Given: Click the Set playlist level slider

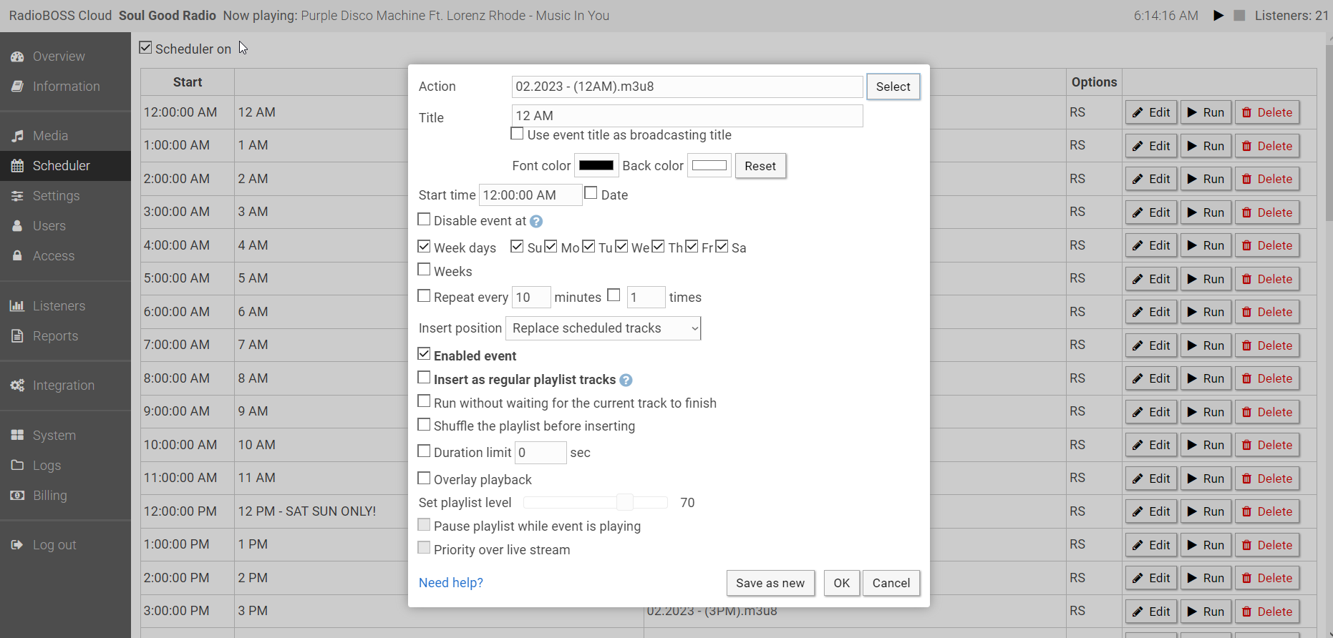Looking at the screenshot, I should (596, 503).
